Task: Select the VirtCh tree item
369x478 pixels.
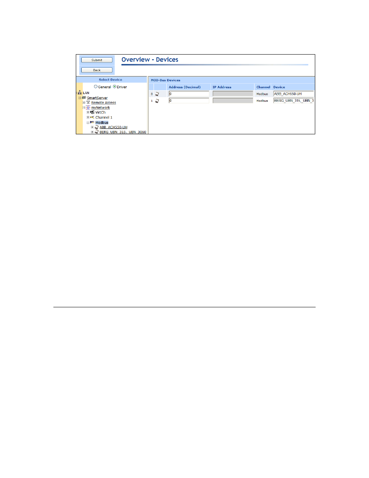Action: coord(100,112)
